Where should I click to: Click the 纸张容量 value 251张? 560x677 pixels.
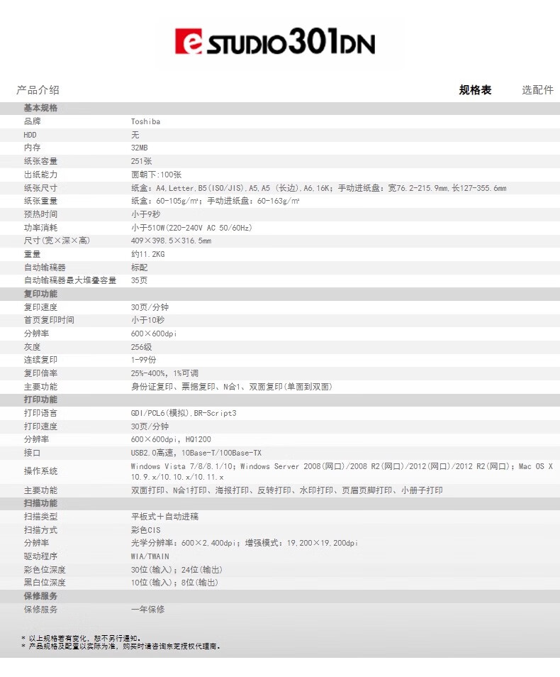(x=142, y=161)
